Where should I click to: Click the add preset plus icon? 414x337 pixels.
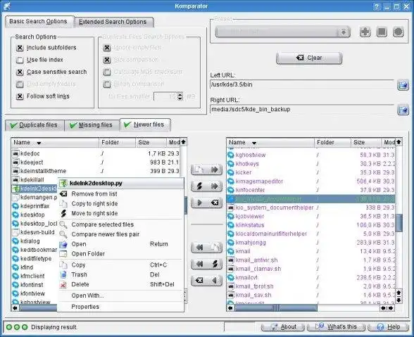365,32
